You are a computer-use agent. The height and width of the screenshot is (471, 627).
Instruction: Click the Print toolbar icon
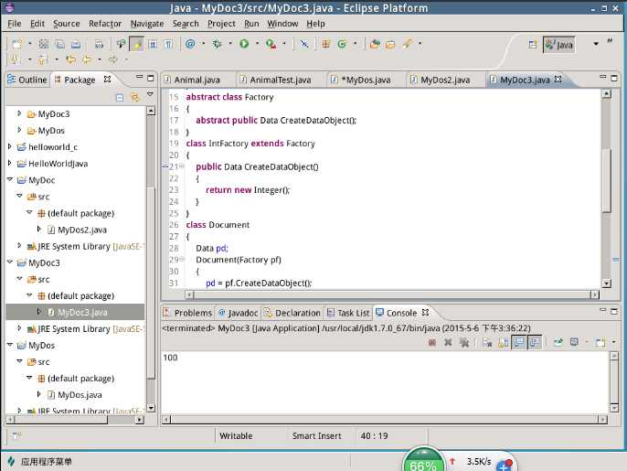point(76,44)
